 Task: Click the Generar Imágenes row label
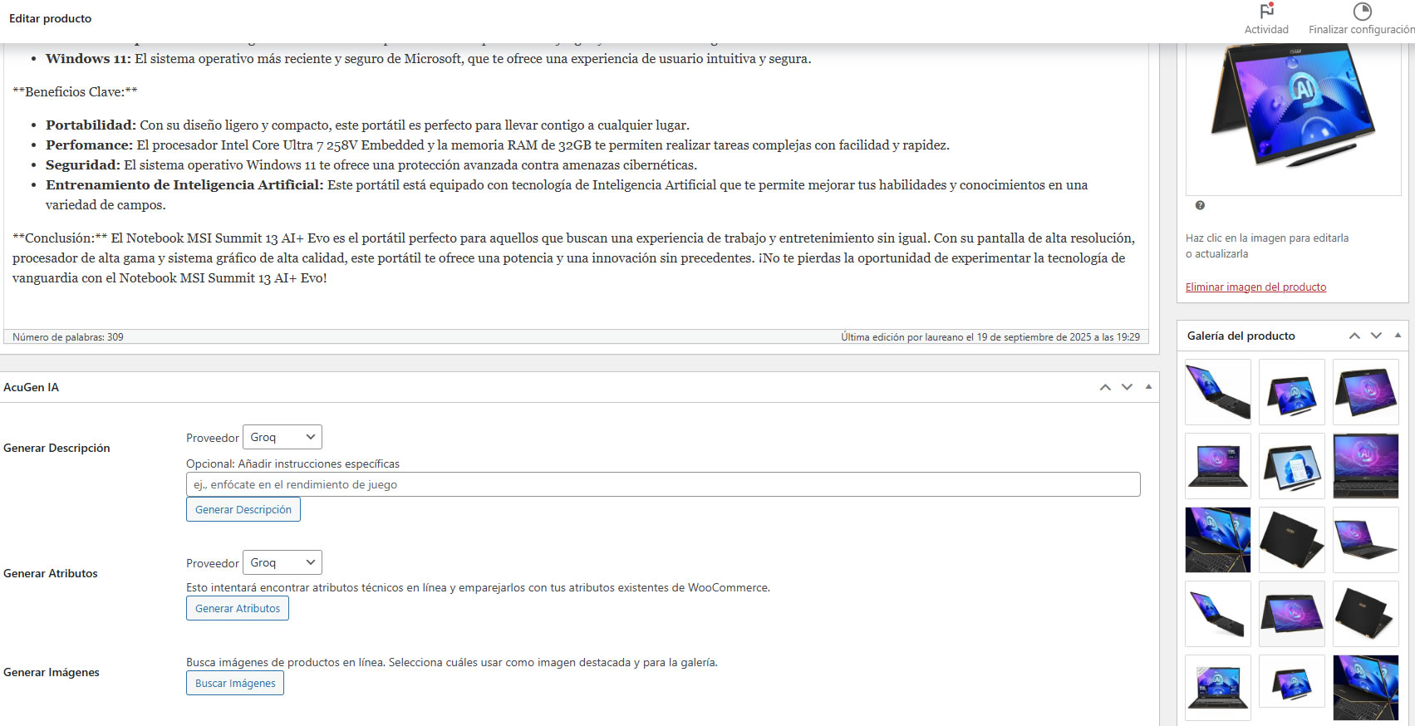[52, 672]
